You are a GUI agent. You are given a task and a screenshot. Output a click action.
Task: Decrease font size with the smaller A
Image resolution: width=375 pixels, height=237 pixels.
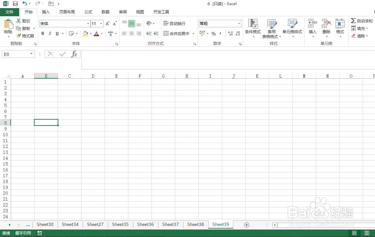(x=115, y=23)
